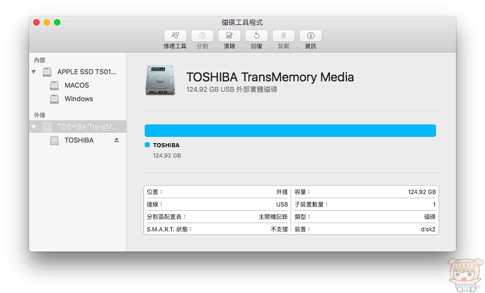Select APPLE SSD disk in sidebar
The image size is (485, 293).
point(87,72)
